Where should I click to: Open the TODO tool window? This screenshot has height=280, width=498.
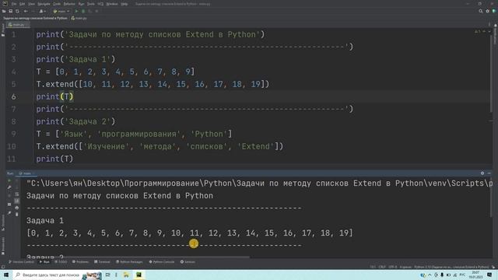61,262
